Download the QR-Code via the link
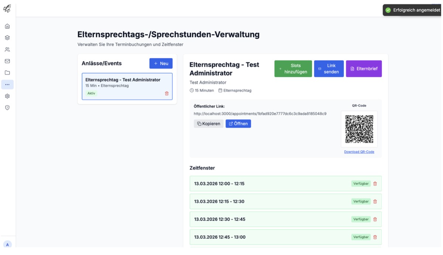 click(359, 151)
